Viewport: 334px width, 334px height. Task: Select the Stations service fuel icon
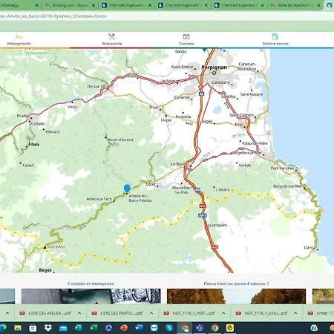tap(275, 36)
